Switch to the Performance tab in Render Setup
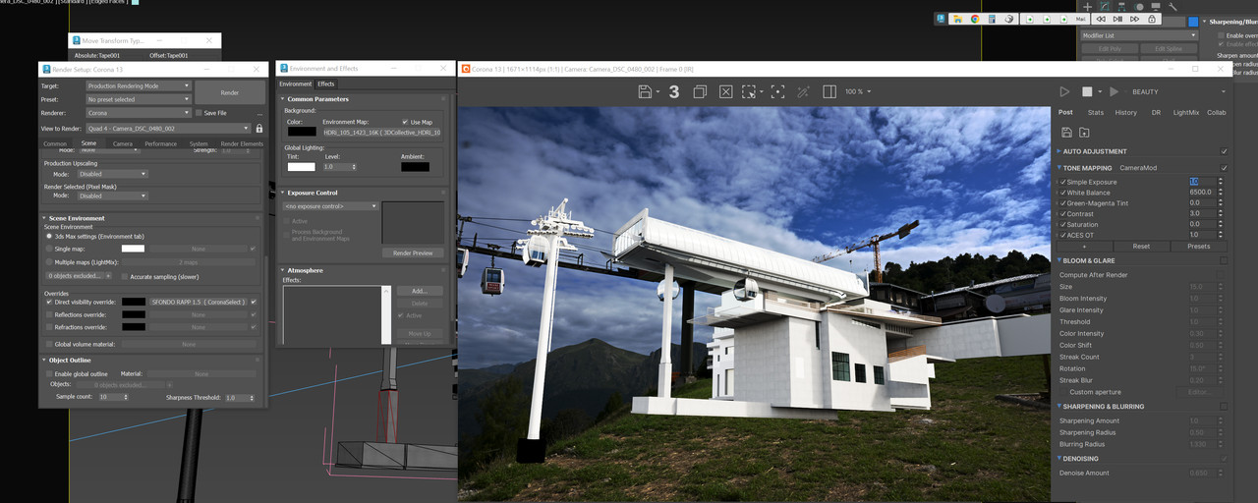This screenshot has width=1258, height=503. (x=160, y=143)
